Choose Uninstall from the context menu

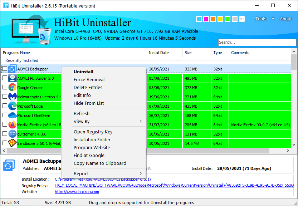tap(104, 72)
